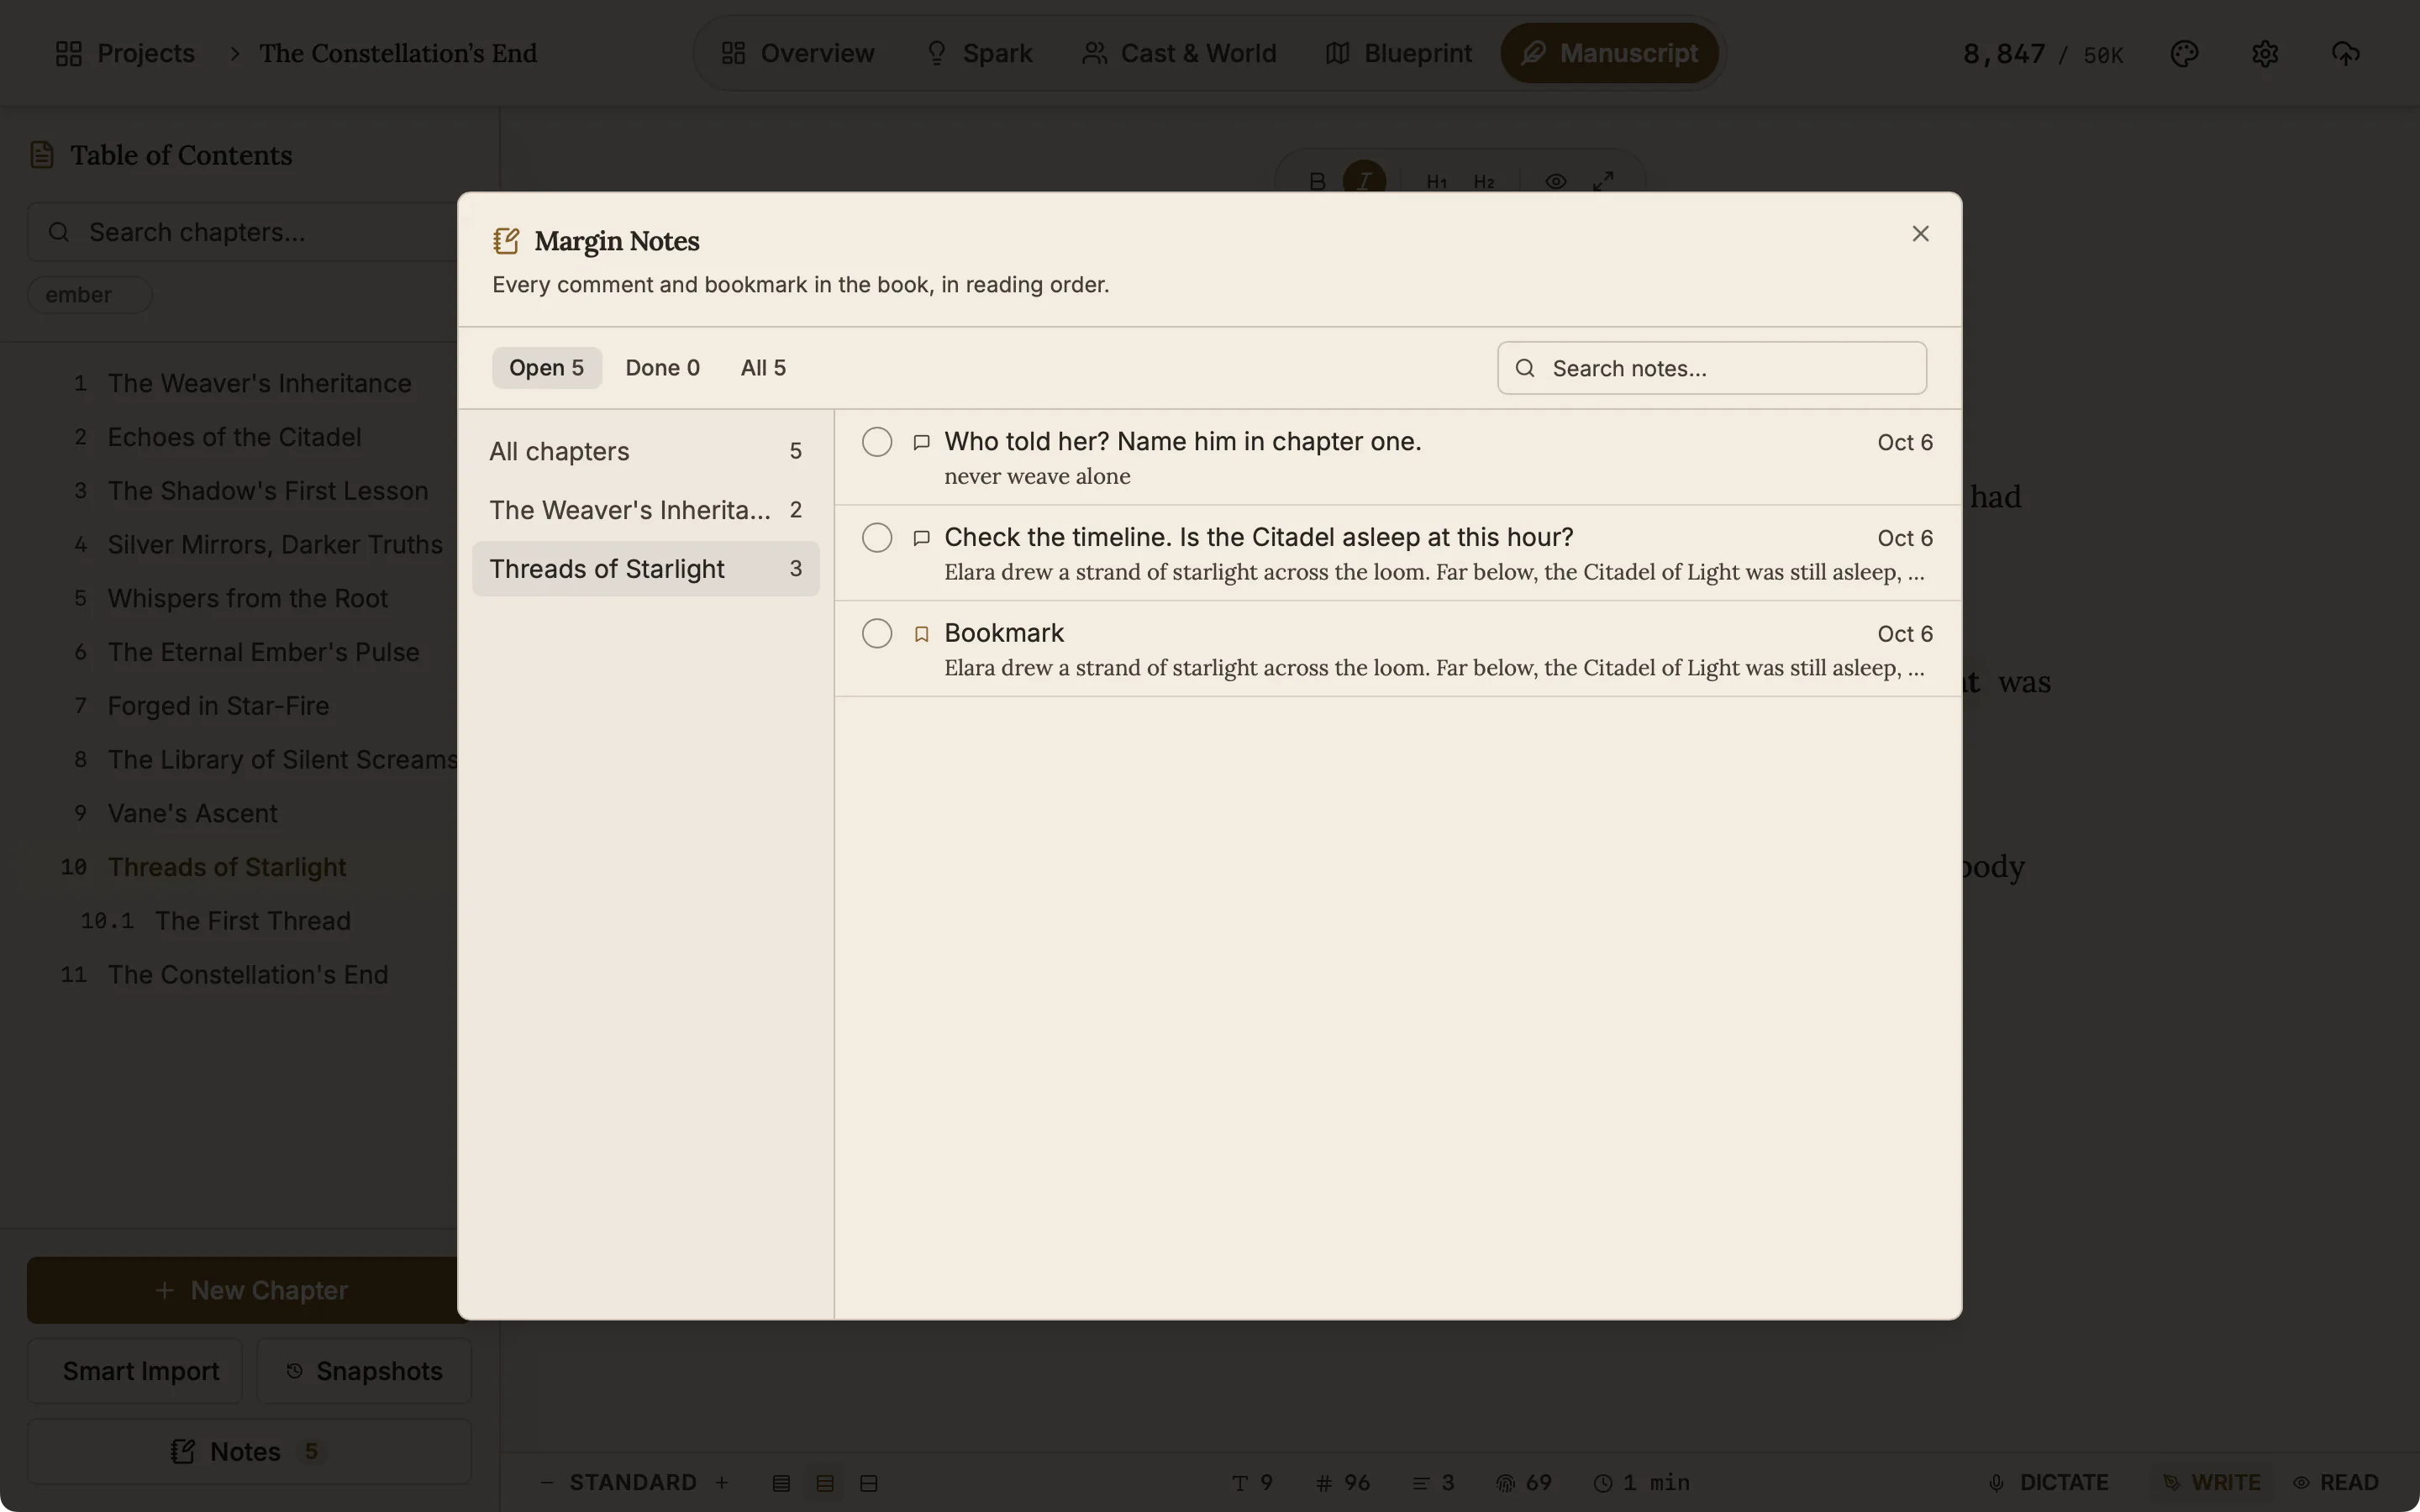This screenshot has height=1512, width=2420.
Task: Click the Notes 5 button
Action: pyautogui.click(x=249, y=1452)
